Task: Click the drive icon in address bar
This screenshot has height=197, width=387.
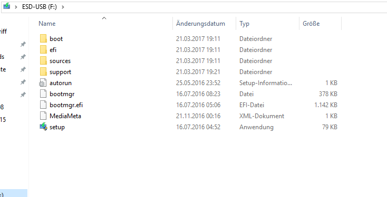Action: [7, 7]
